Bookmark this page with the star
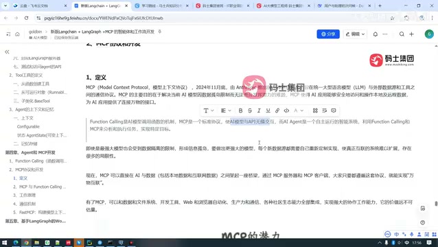Screen dimensions: 438x247 click(x=393, y=18)
